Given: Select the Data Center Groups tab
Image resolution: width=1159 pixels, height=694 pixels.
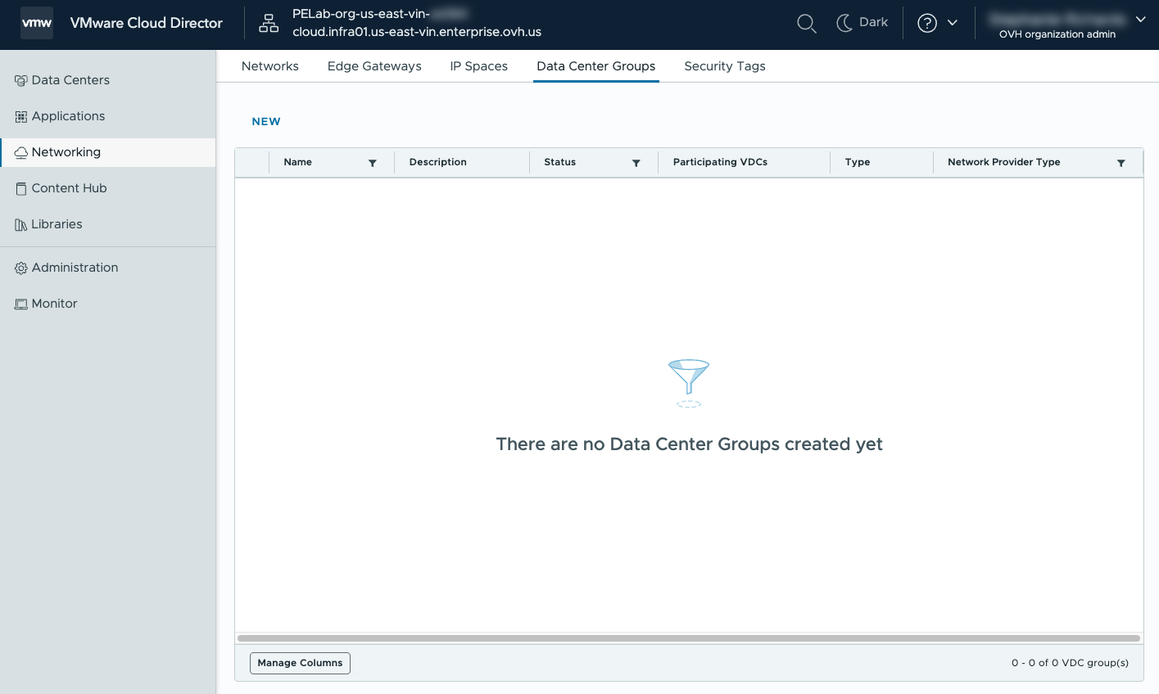Looking at the screenshot, I should (596, 66).
